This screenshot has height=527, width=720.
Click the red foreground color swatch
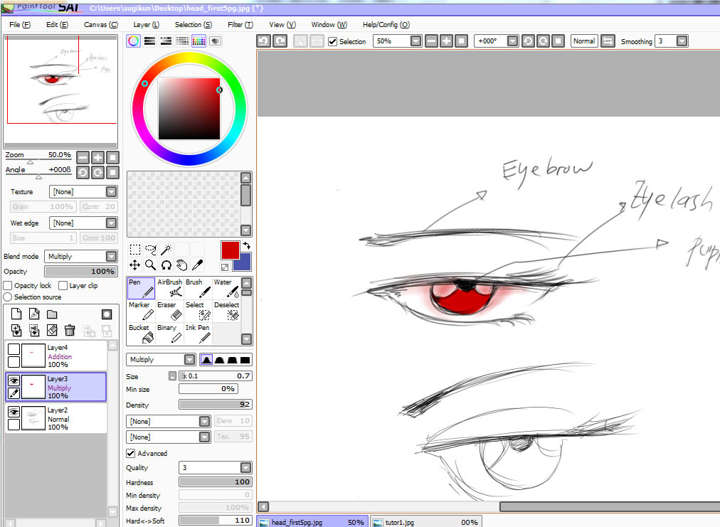coord(229,250)
